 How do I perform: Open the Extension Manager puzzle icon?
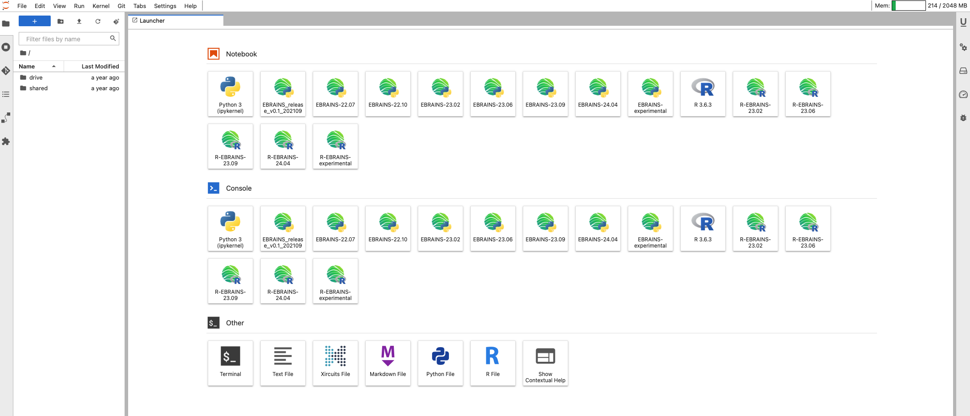point(6,141)
